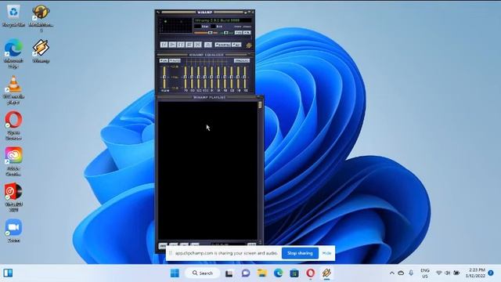Click the equalizer PREAMP slider

pos(164,78)
